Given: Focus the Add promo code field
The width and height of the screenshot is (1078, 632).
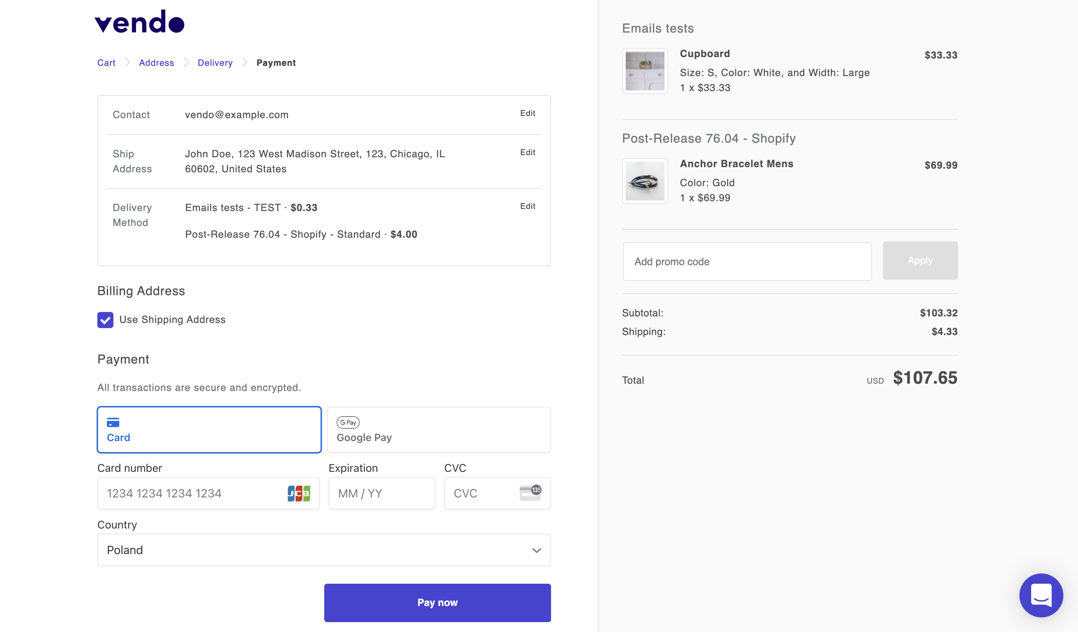Looking at the screenshot, I should click(746, 262).
